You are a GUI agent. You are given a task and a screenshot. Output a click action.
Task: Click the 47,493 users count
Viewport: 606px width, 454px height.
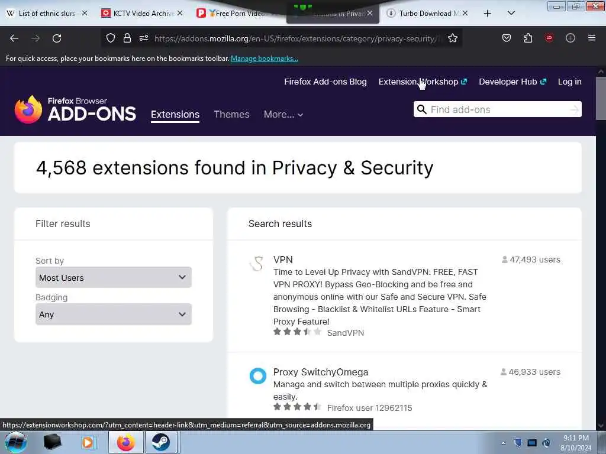[531, 260]
